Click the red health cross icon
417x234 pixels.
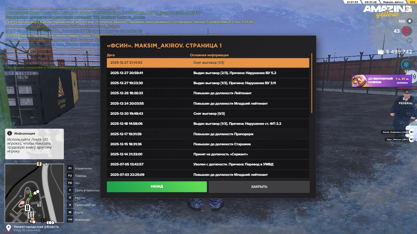407,31
